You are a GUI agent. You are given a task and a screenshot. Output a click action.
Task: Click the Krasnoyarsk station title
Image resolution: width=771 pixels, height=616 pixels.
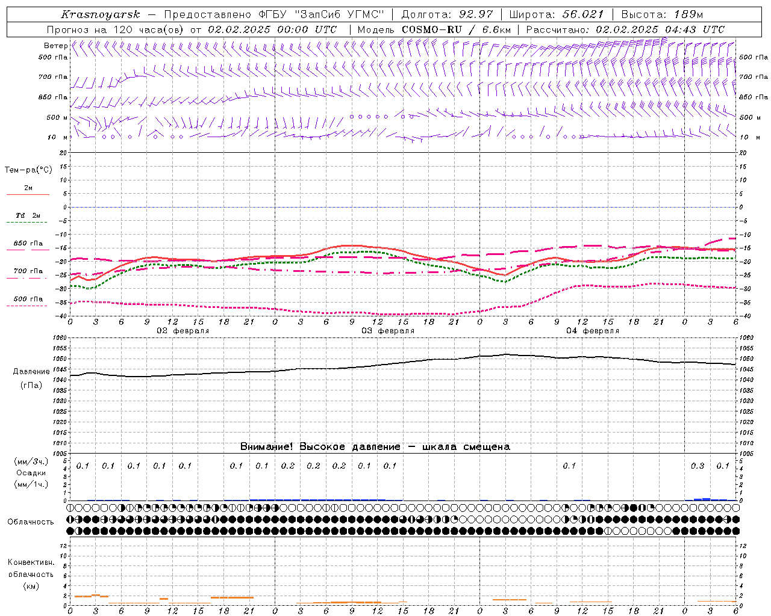tap(101, 14)
